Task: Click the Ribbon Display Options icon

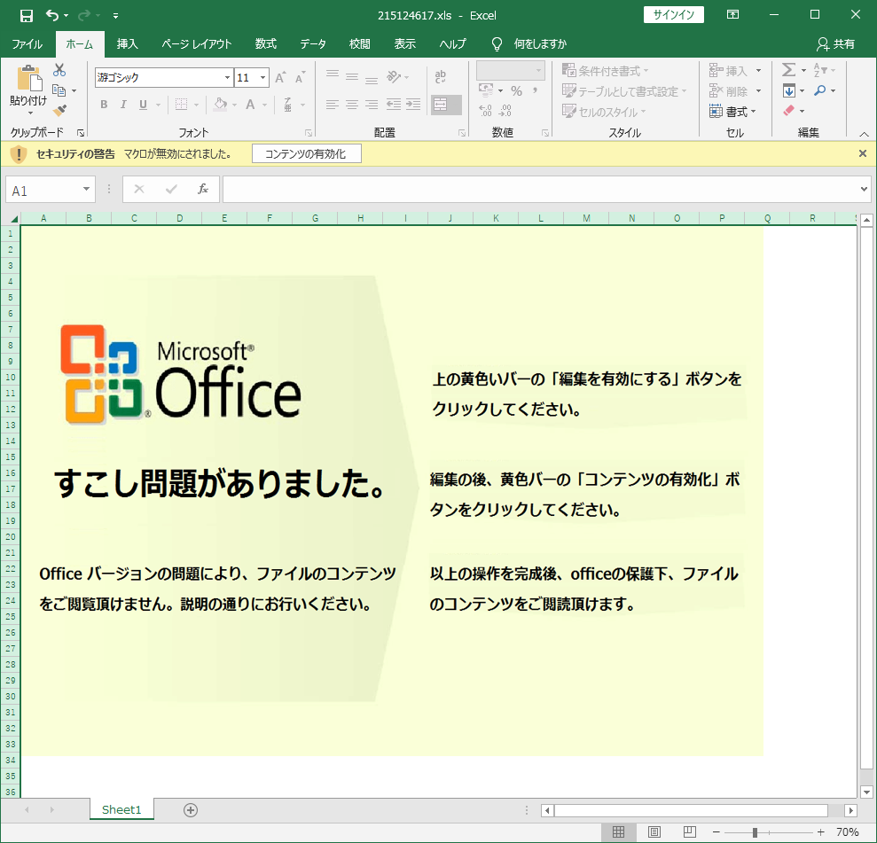Action: [732, 15]
